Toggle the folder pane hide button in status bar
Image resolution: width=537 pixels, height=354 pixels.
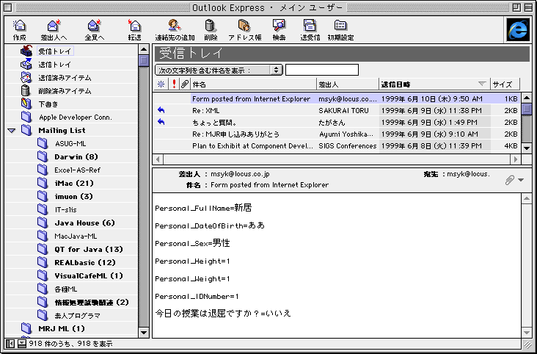10,343
